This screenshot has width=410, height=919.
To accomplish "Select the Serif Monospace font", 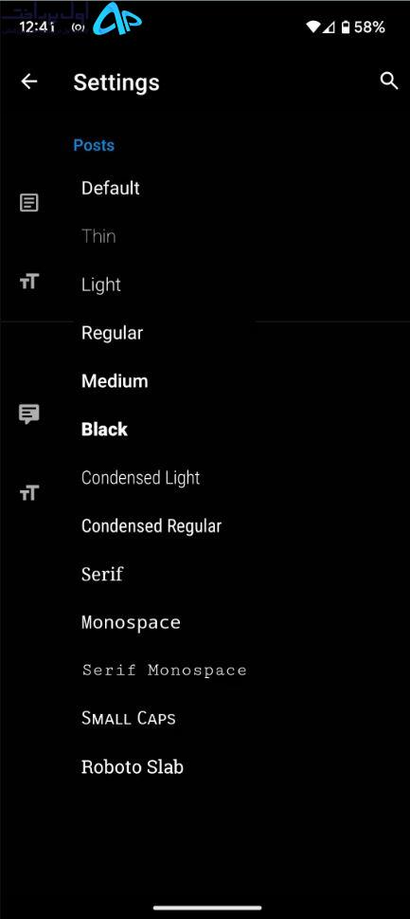I will 165,670.
